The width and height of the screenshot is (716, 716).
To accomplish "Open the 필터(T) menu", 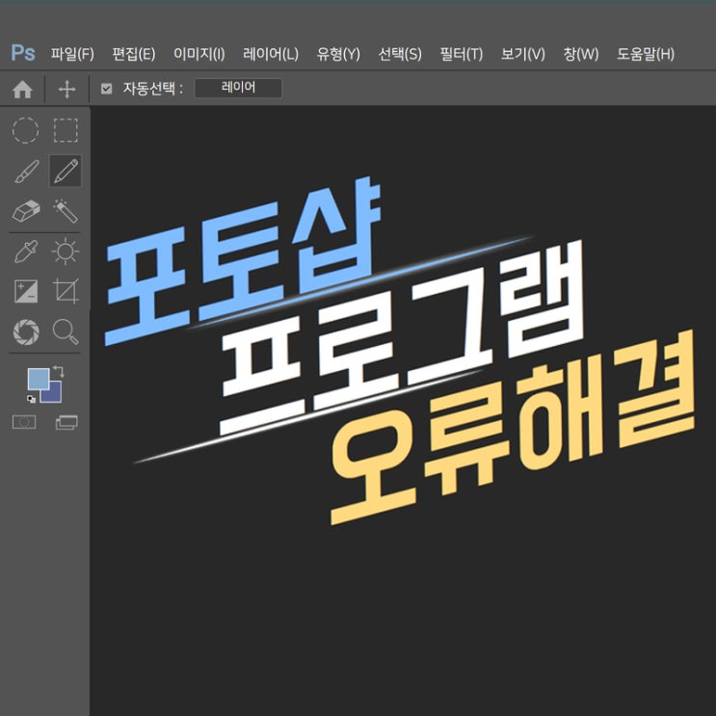I will pos(462,54).
